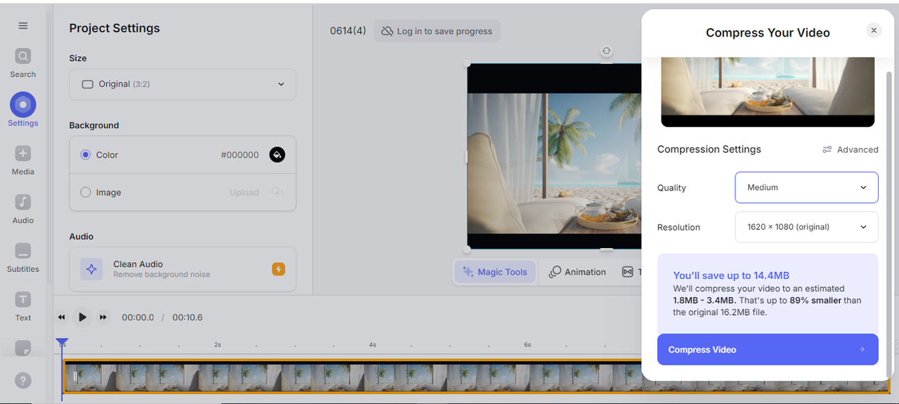Click the 'You'll save up to 14.4MB' text
The height and width of the screenshot is (404, 899).
[x=731, y=275]
